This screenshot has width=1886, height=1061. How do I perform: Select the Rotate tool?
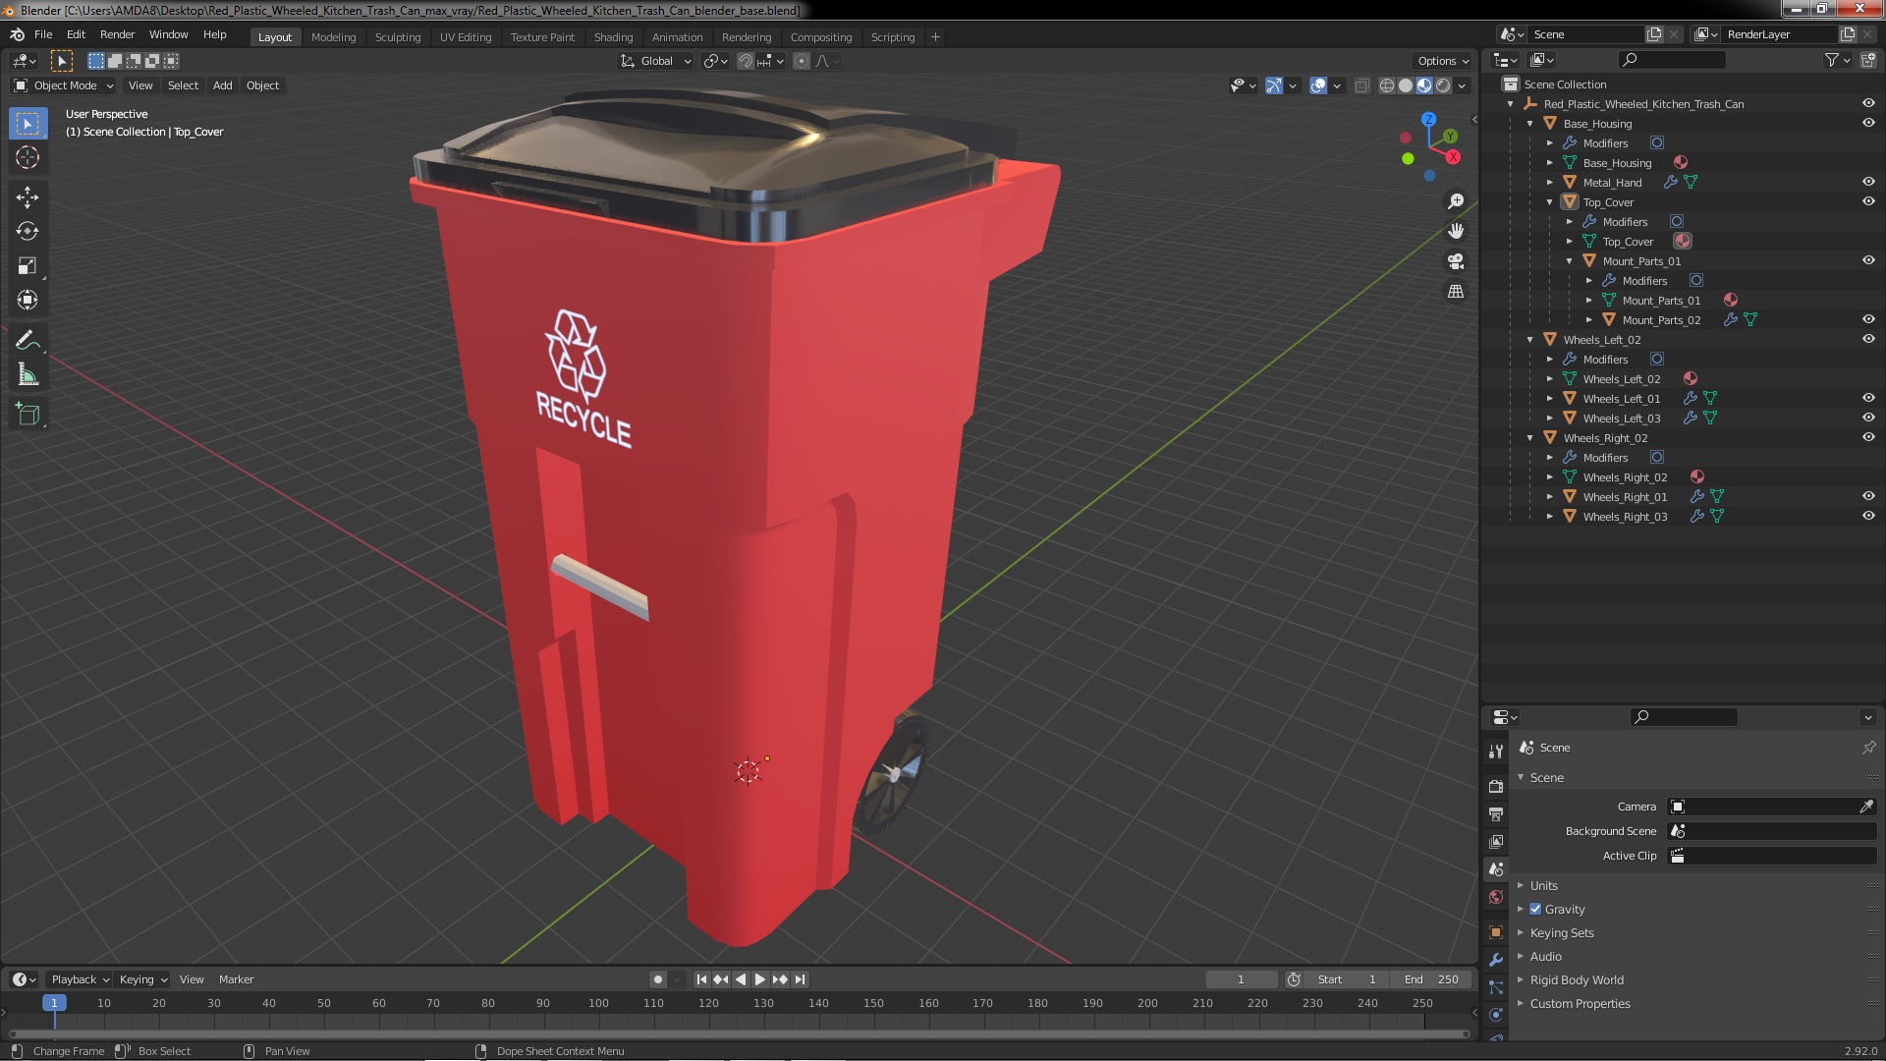pos(28,232)
